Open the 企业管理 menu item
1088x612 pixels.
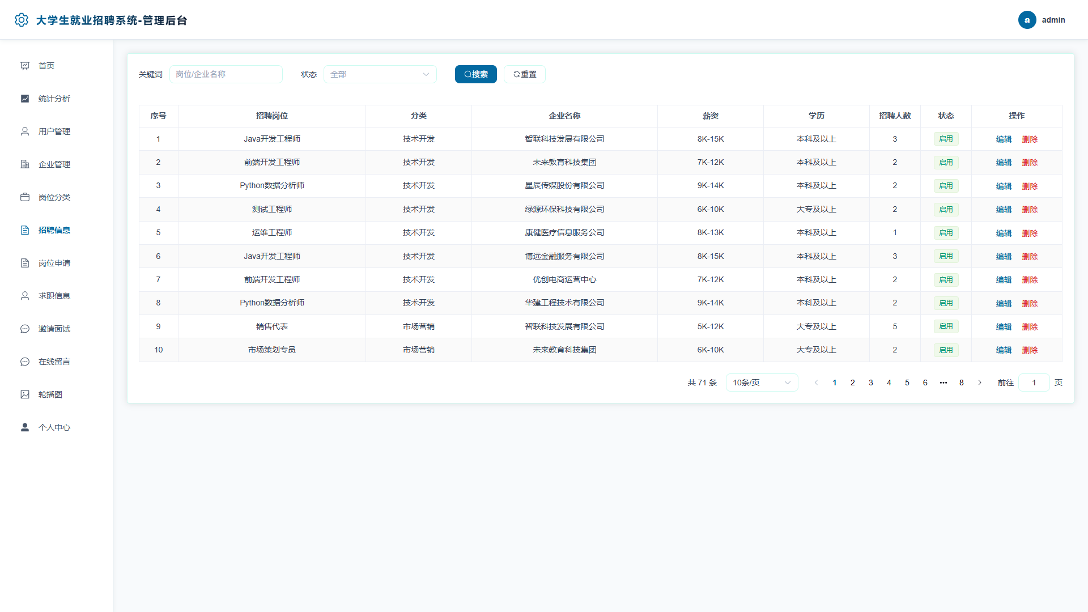click(x=57, y=164)
